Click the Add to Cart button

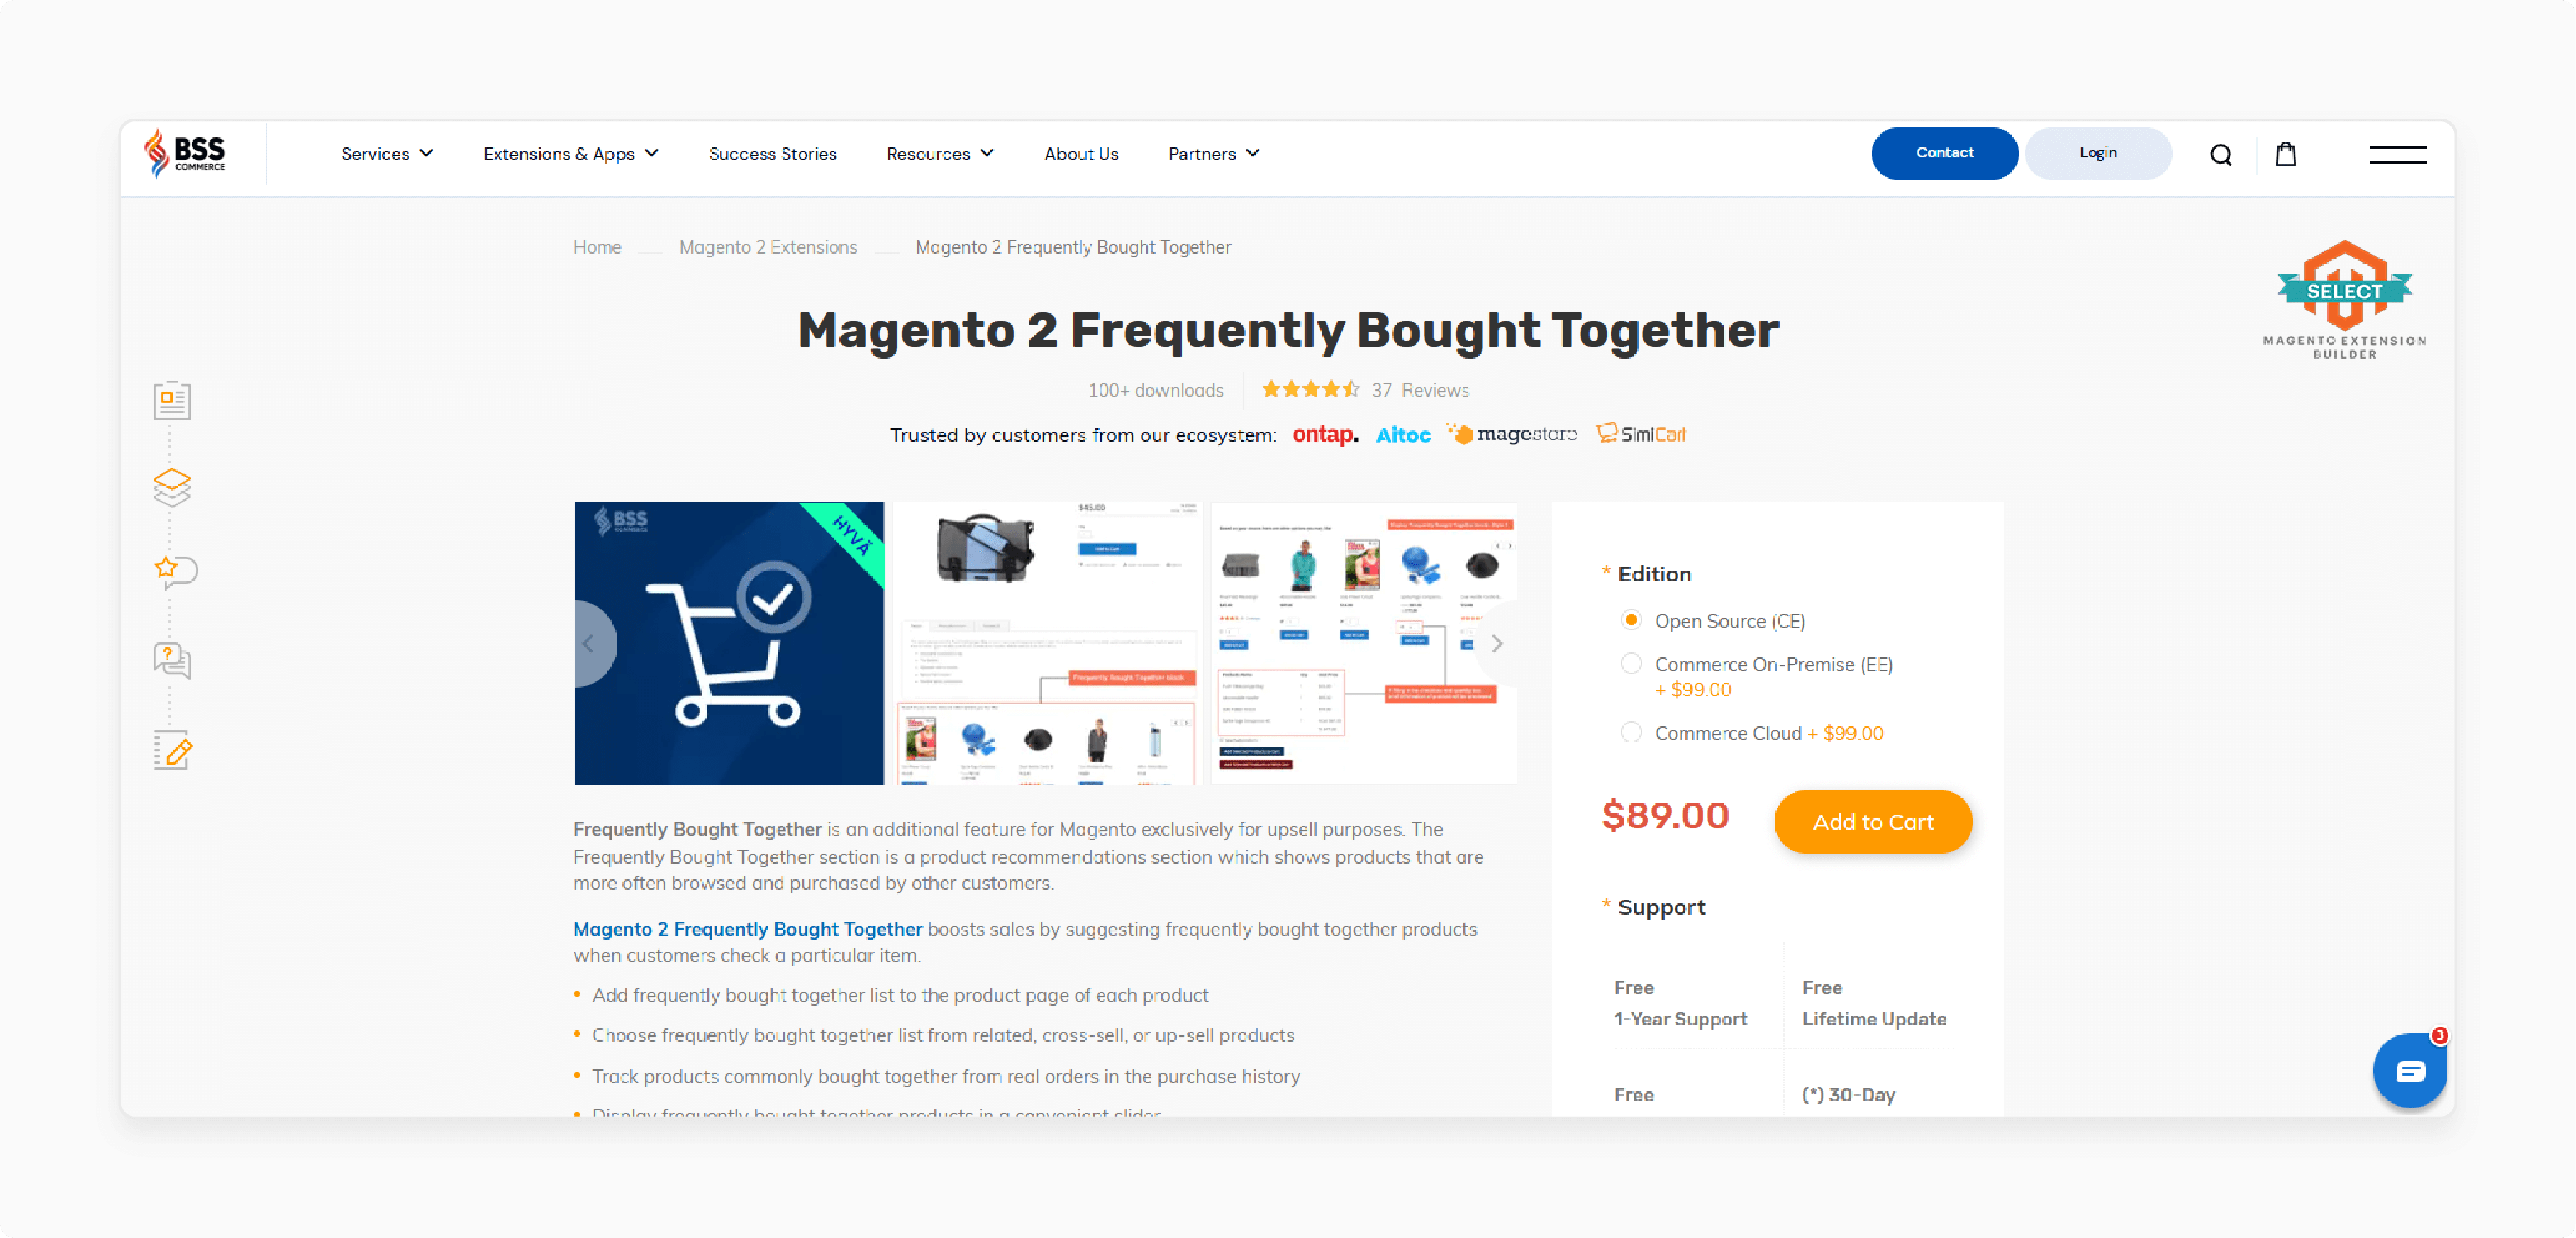pyautogui.click(x=1873, y=821)
